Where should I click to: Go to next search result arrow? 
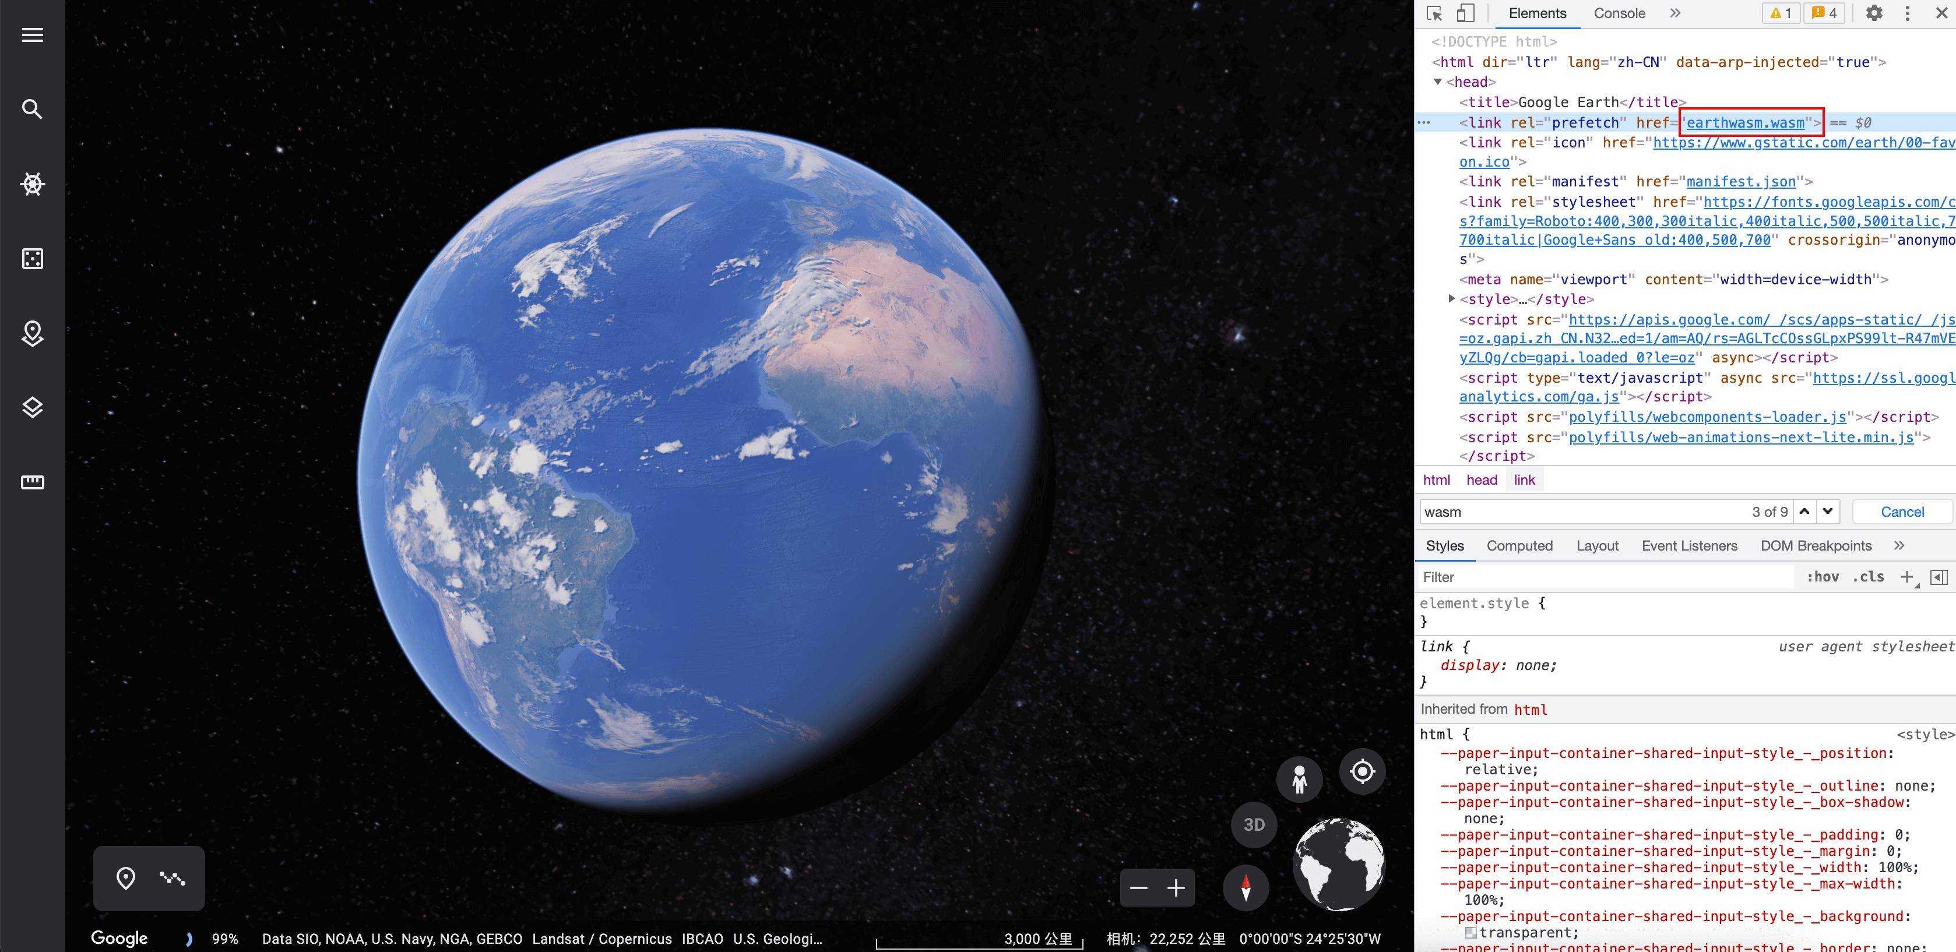pos(1828,512)
